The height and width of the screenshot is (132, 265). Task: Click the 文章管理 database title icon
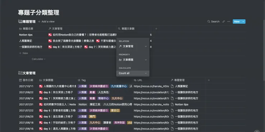coord(20,73)
